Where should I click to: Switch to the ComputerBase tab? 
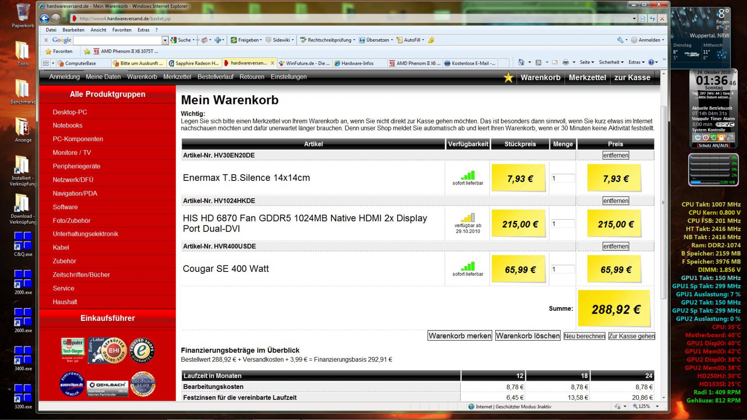[x=83, y=63]
